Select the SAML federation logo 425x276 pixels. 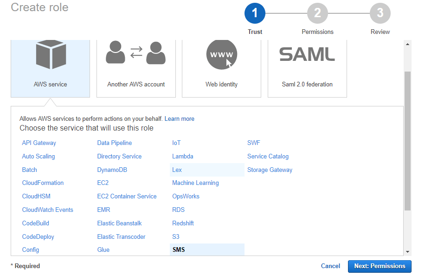307,54
